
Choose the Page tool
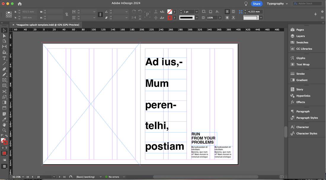coord(4,41)
